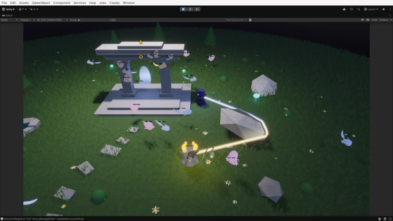
Task: Click the dark purple hooded character
Action: click(201, 98)
